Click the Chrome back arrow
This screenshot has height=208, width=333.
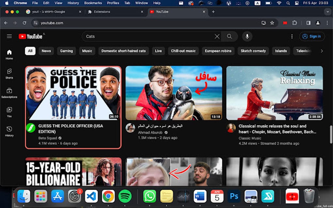[6, 23]
